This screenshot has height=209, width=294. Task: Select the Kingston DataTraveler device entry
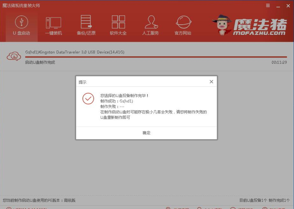click(x=74, y=52)
